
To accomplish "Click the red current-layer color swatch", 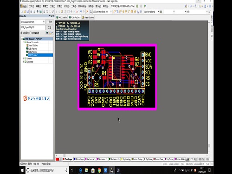I will pos(57,159).
